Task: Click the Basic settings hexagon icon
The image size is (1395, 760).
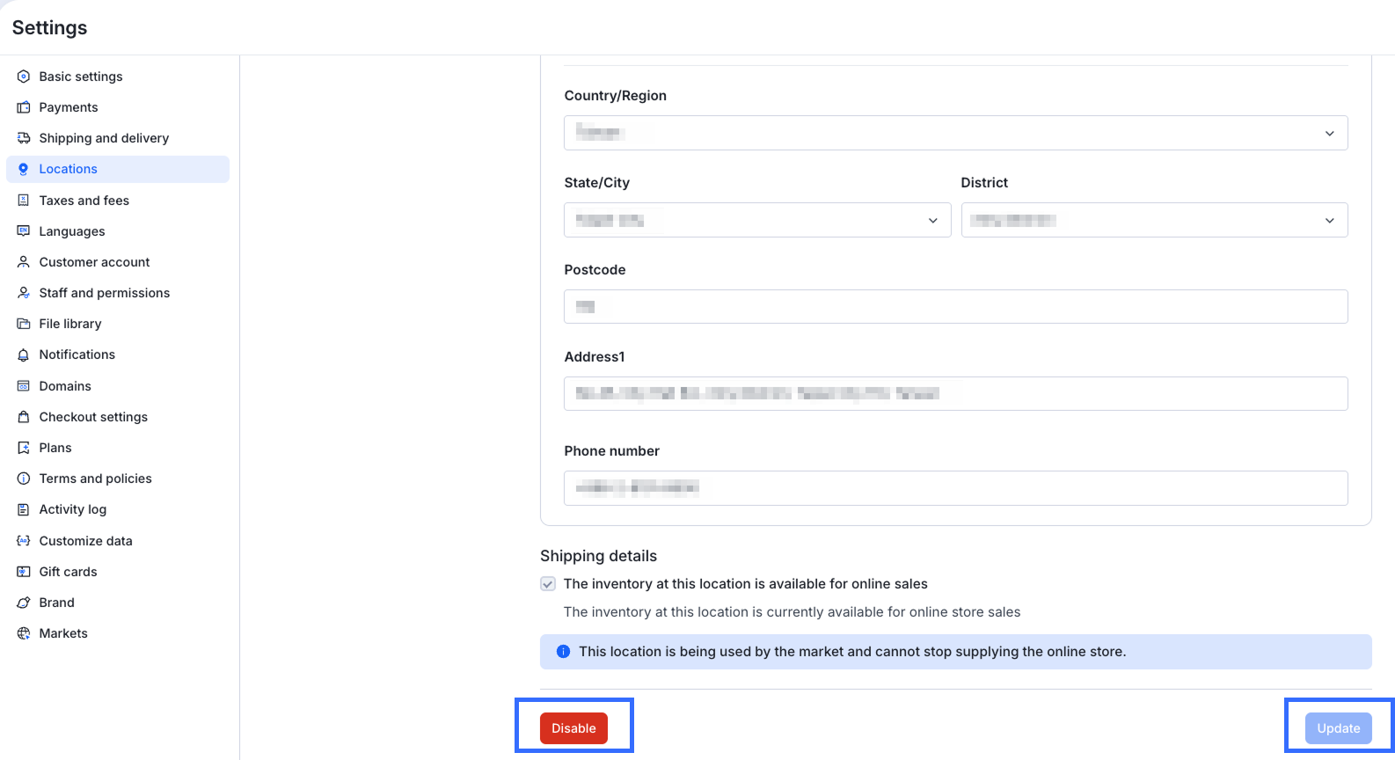Action: 24,77
